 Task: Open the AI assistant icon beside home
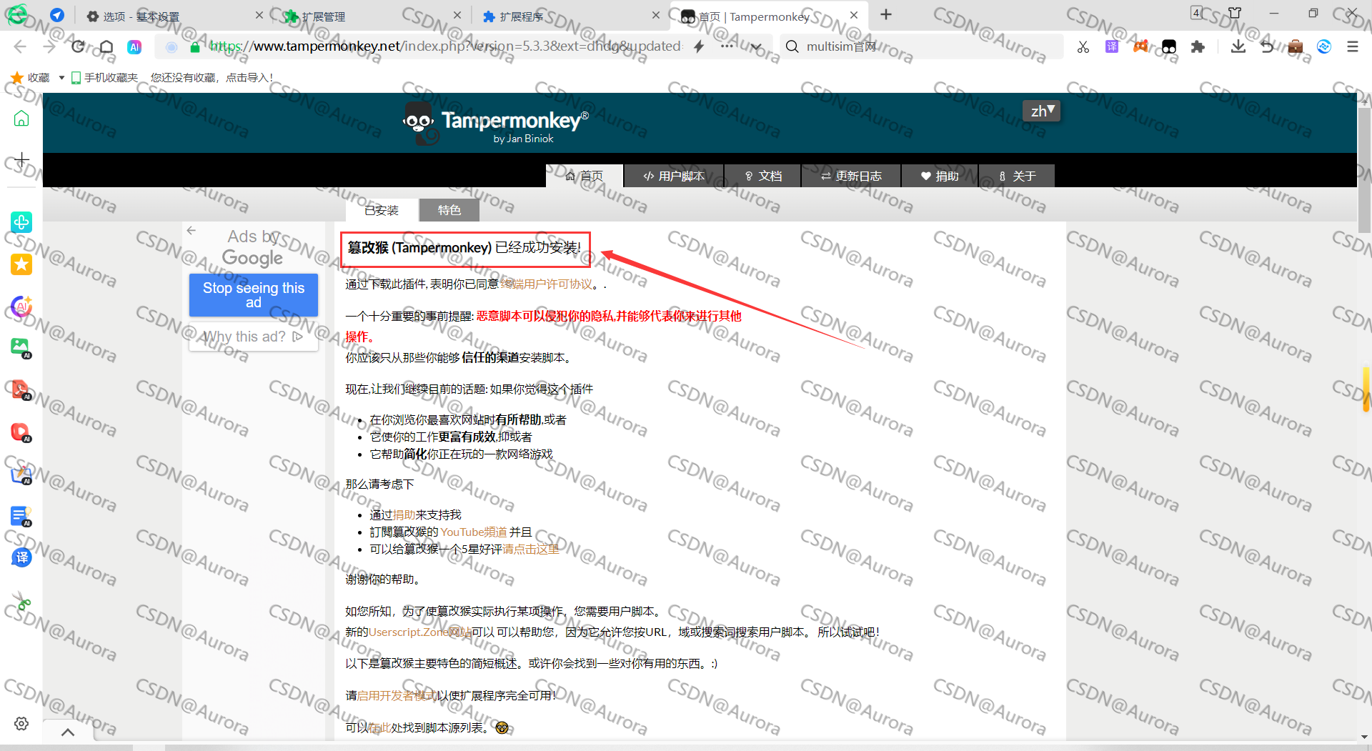[x=134, y=46]
